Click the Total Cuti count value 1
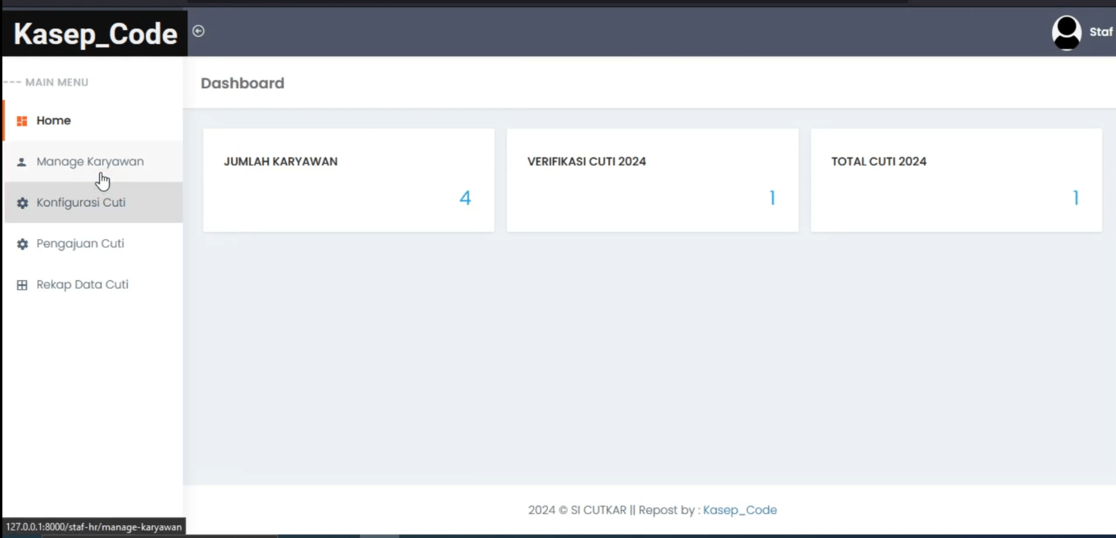 pos(1076,198)
